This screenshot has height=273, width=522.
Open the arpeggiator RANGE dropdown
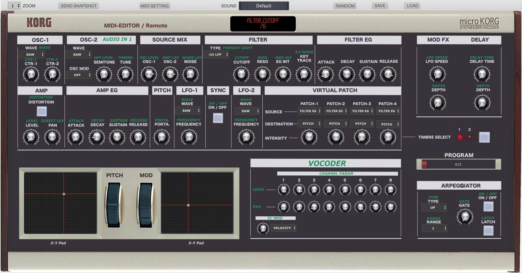[434, 228]
